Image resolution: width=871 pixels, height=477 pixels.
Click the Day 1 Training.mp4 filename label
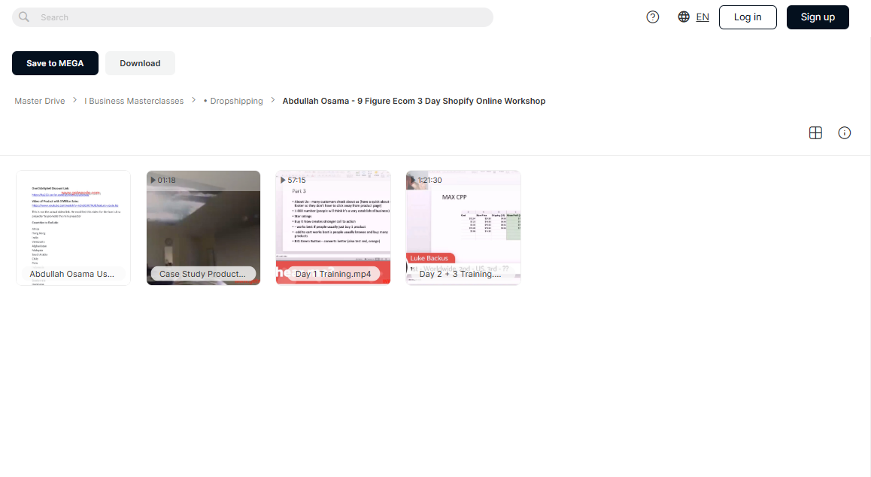pyautogui.click(x=333, y=274)
